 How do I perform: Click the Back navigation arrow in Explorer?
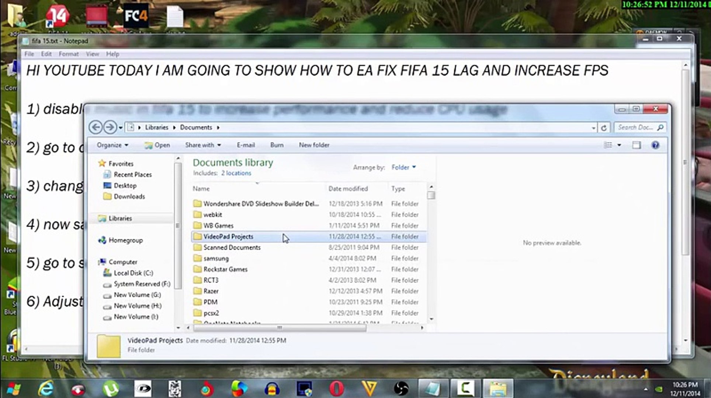96,127
